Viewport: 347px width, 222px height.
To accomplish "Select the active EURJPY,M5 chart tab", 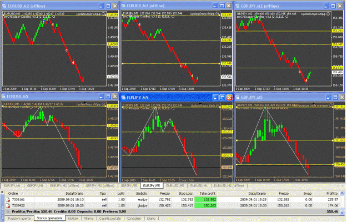I will pos(152,186).
